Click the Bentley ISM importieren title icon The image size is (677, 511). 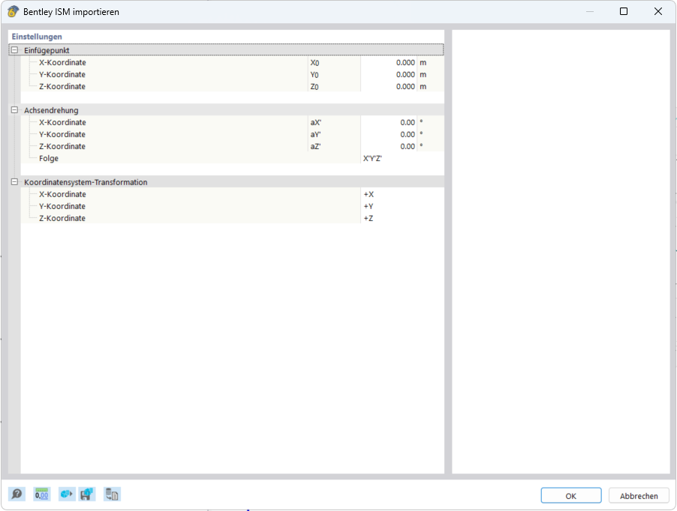[x=13, y=11]
